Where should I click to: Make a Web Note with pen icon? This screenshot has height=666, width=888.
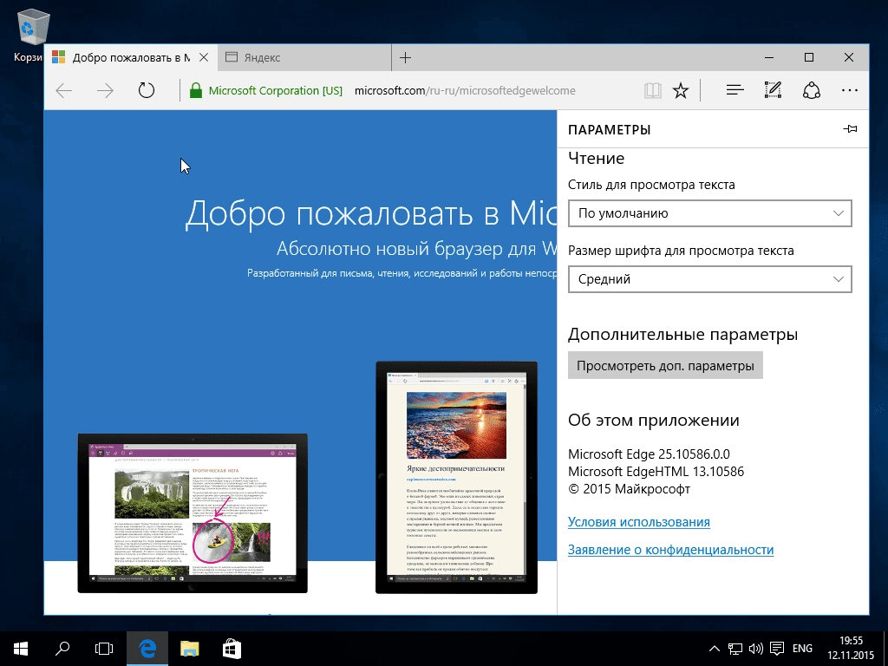point(773,90)
